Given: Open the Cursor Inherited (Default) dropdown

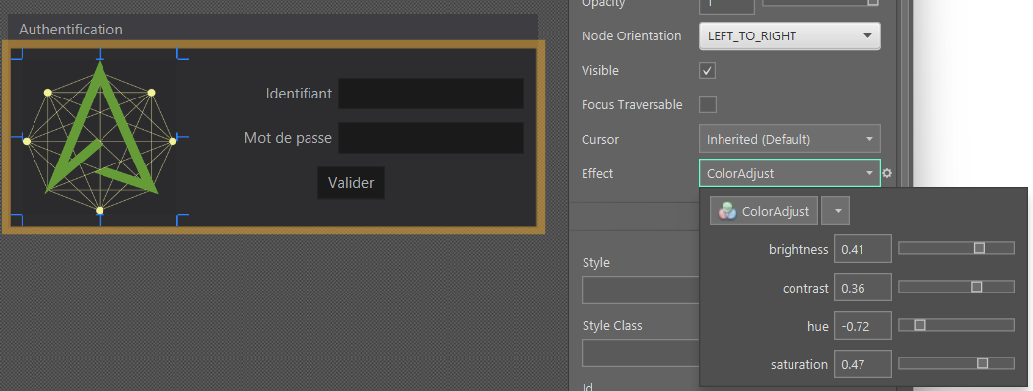Looking at the screenshot, I should 790,140.
